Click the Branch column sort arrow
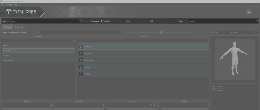This screenshot has width=260, height=110. point(51,105)
